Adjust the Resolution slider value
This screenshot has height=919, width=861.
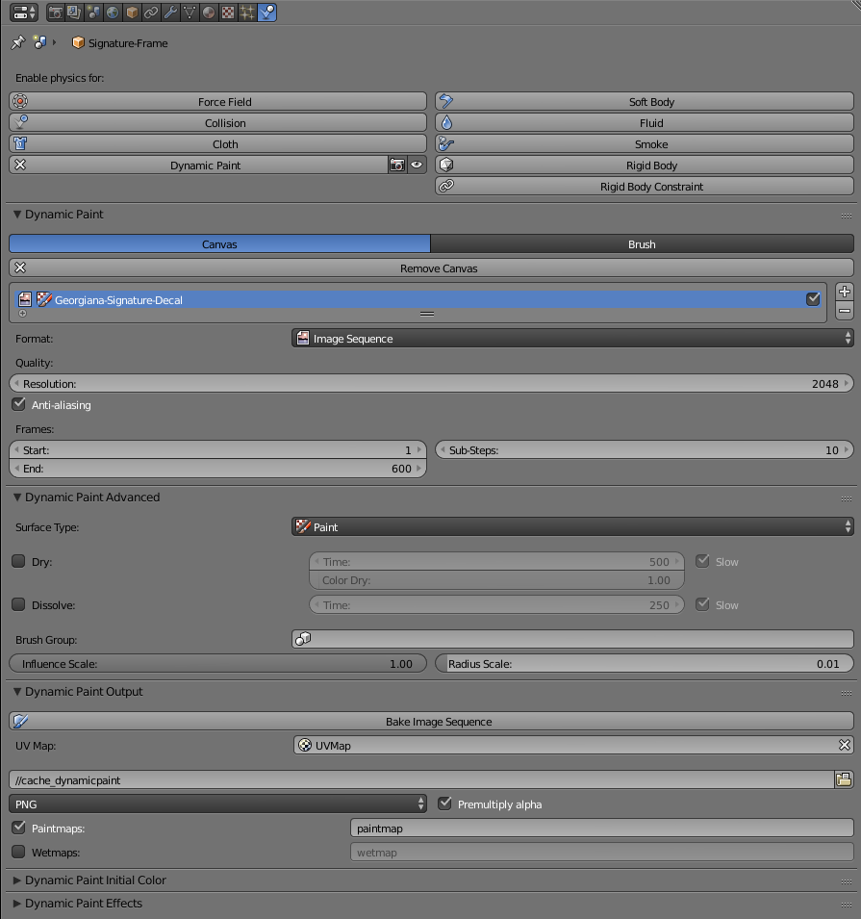click(430, 383)
